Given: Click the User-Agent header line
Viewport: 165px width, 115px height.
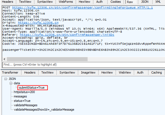Looking at the screenshot, I should click(x=84, y=29).
